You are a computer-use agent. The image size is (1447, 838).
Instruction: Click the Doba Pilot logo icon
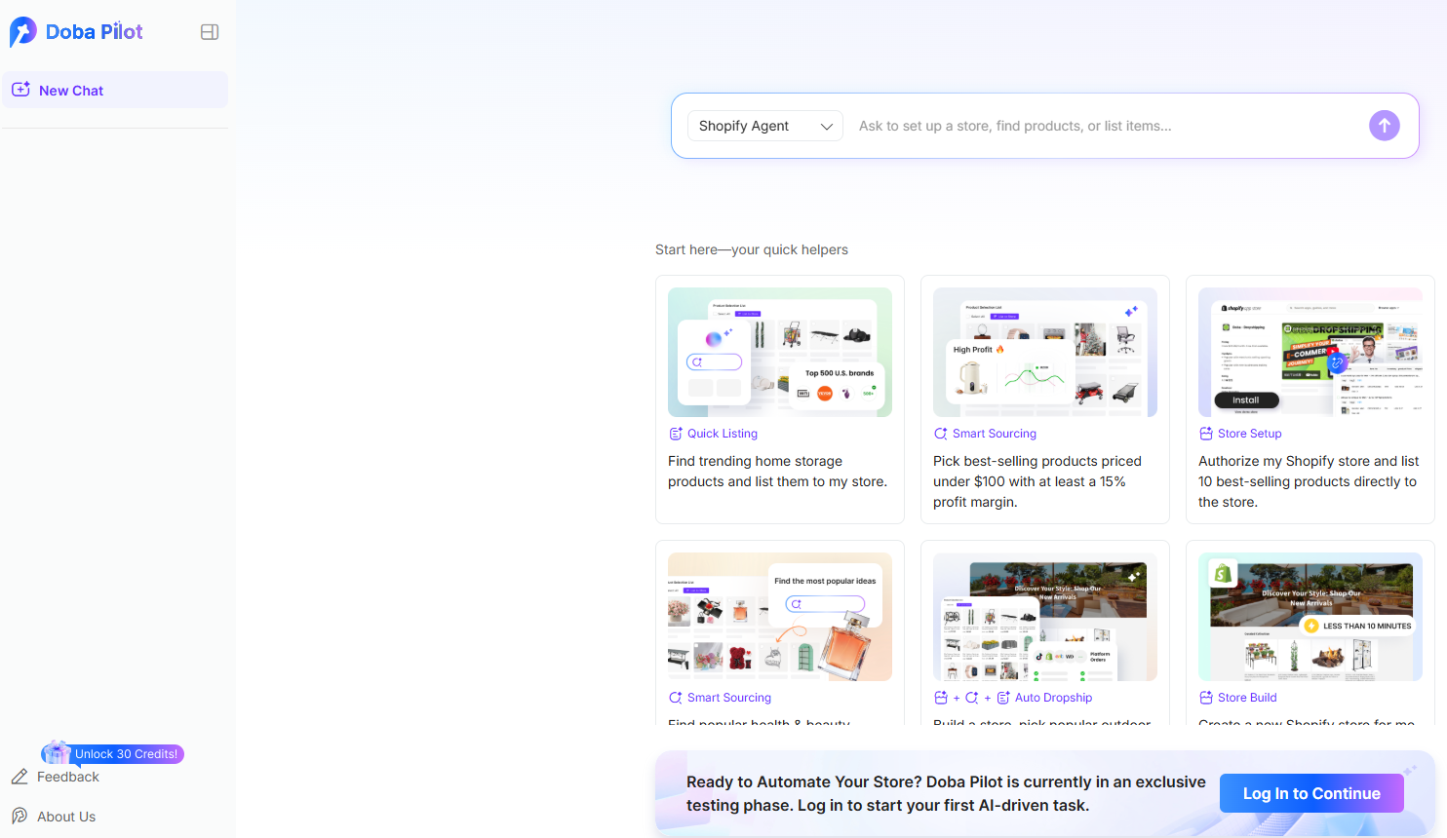click(x=21, y=31)
